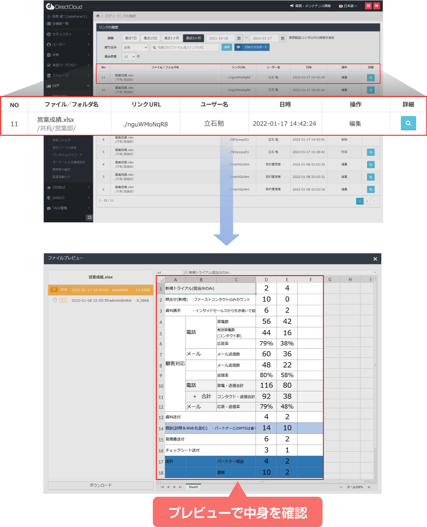Open detail magnifier for row No 3

click(371, 177)
